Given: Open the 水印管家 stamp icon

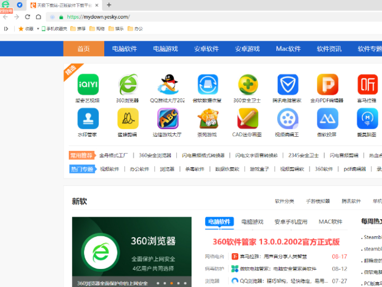Looking at the screenshot, I should click(x=88, y=119).
